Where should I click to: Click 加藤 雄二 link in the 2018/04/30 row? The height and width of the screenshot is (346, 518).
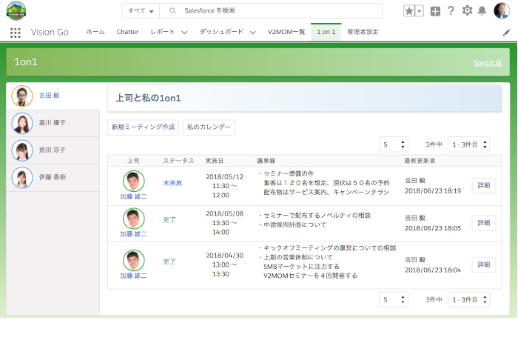133,276
